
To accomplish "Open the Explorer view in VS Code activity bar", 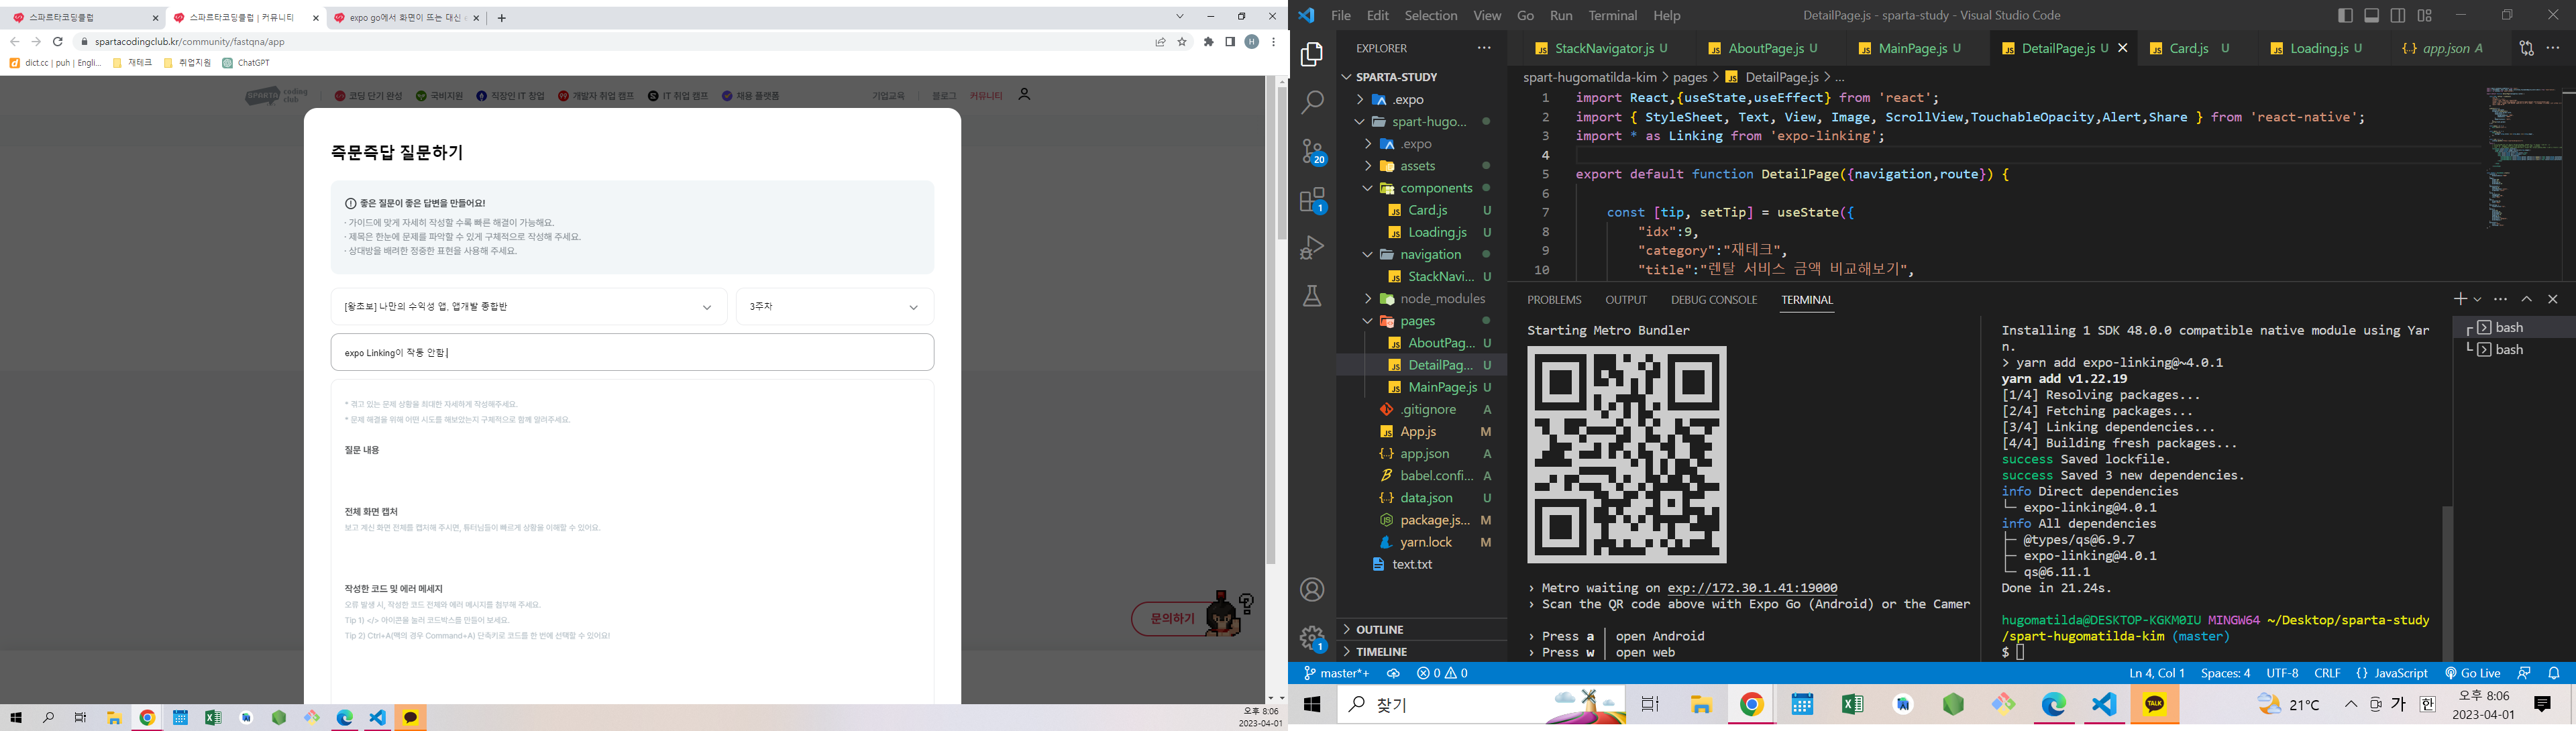I will tap(1312, 54).
